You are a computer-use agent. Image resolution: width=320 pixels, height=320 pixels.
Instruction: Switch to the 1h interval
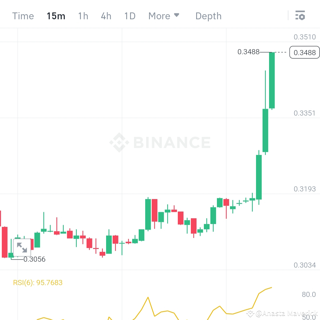click(83, 16)
